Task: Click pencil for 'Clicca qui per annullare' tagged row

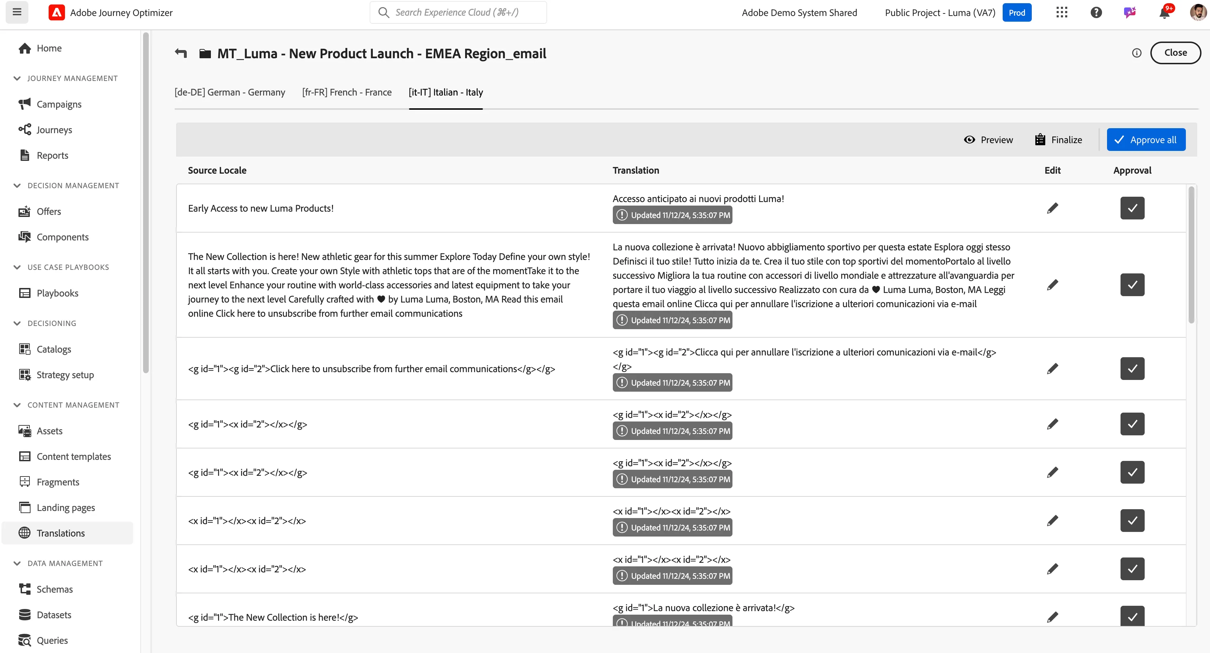Action: point(1053,369)
